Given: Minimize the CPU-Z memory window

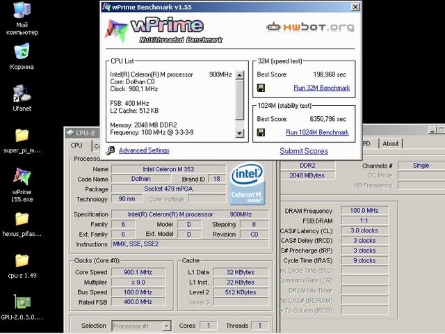Looking at the screenshot, I should point(432,130).
